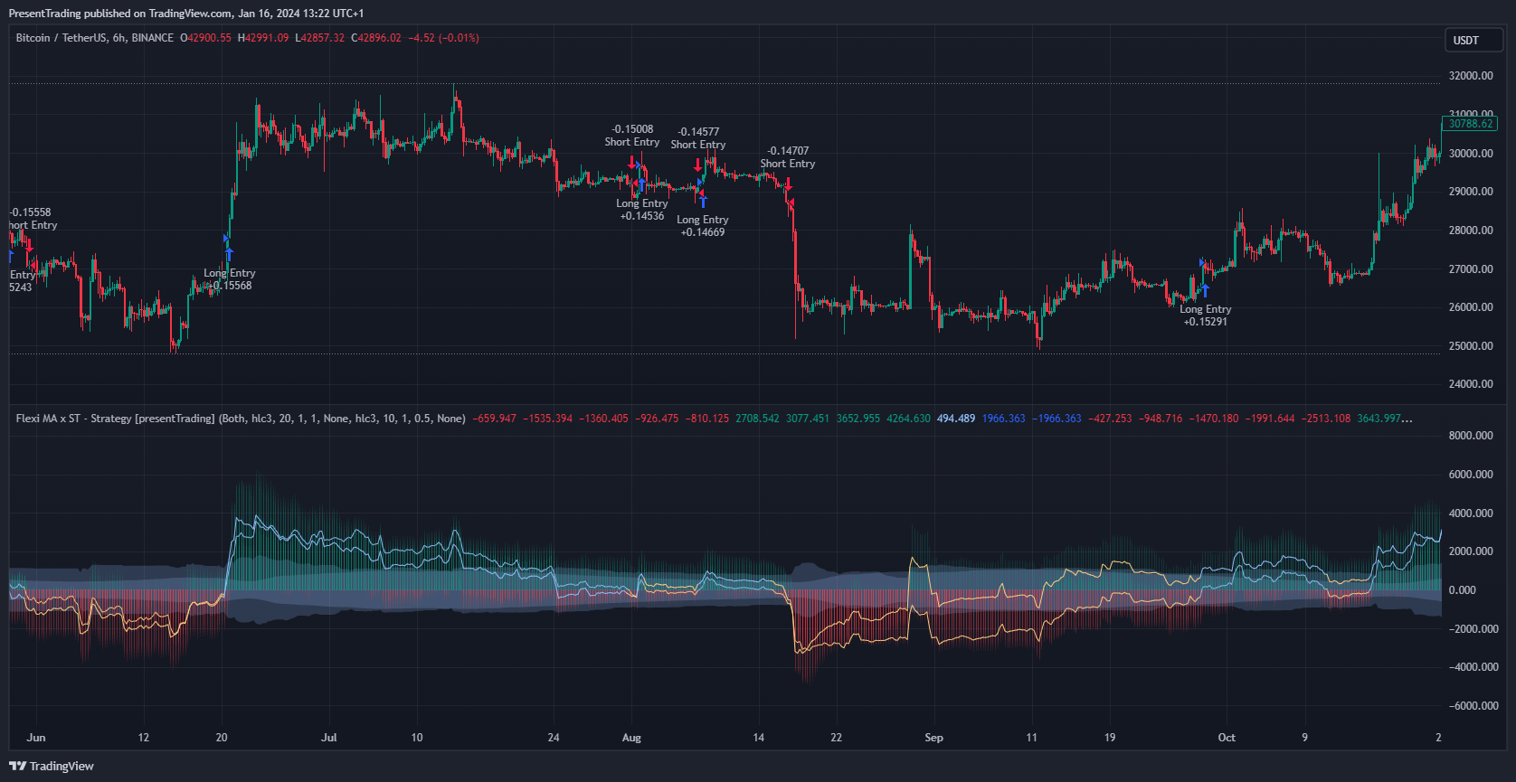
Task: Click the 27000.00 price axis label
Action: click(x=1471, y=269)
